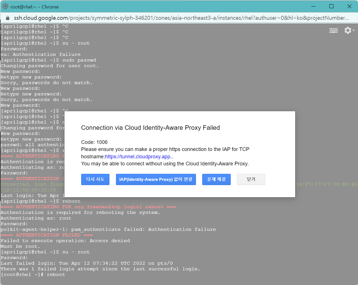Minimize the Chrome SSH window

click(313, 6)
